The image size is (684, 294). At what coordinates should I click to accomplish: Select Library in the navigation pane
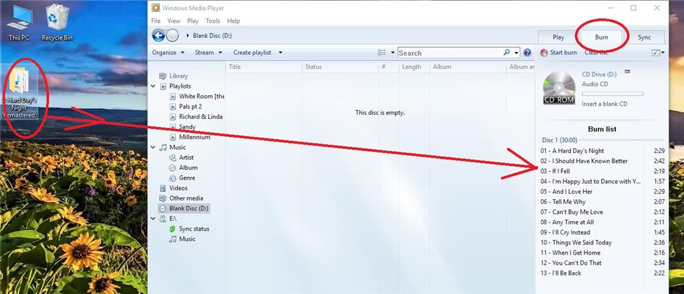point(178,76)
